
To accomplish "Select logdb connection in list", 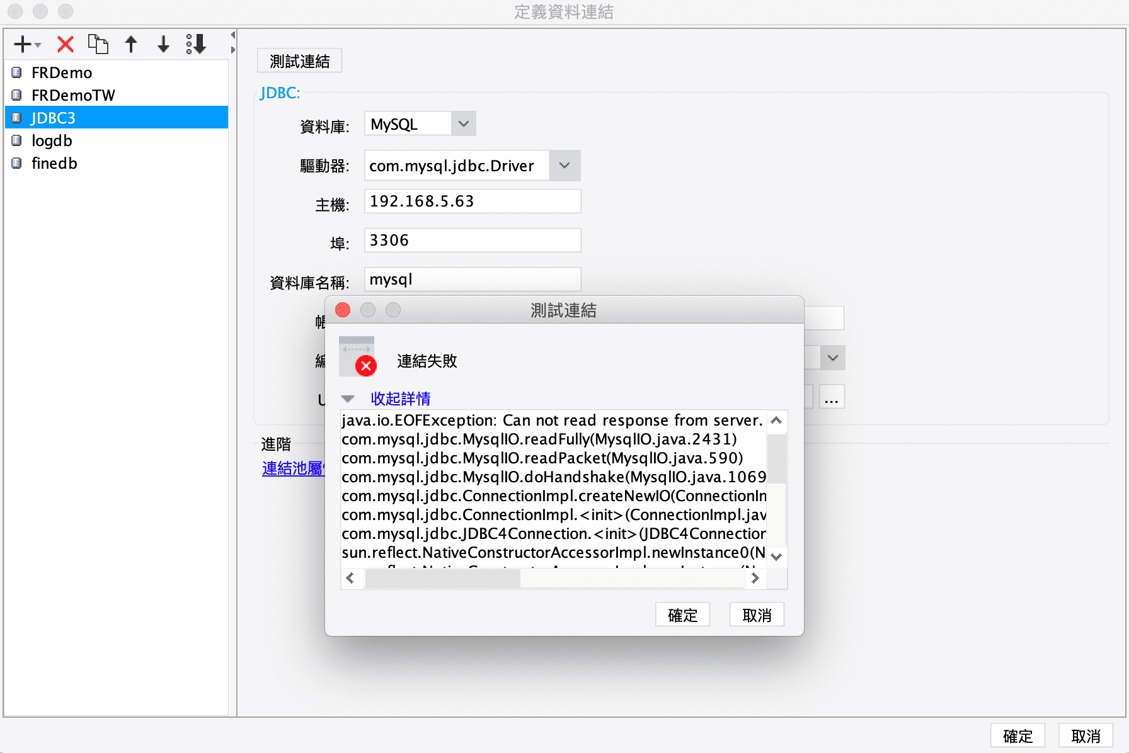I will click(117, 140).
